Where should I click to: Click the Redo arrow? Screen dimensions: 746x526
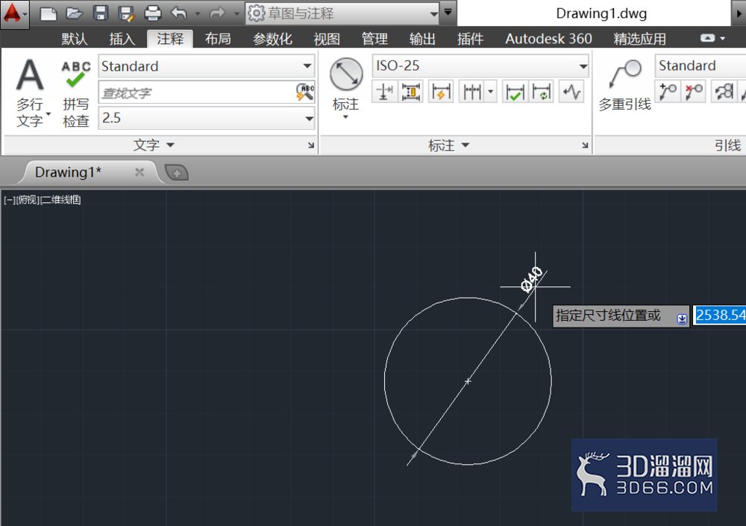(217, 13)
